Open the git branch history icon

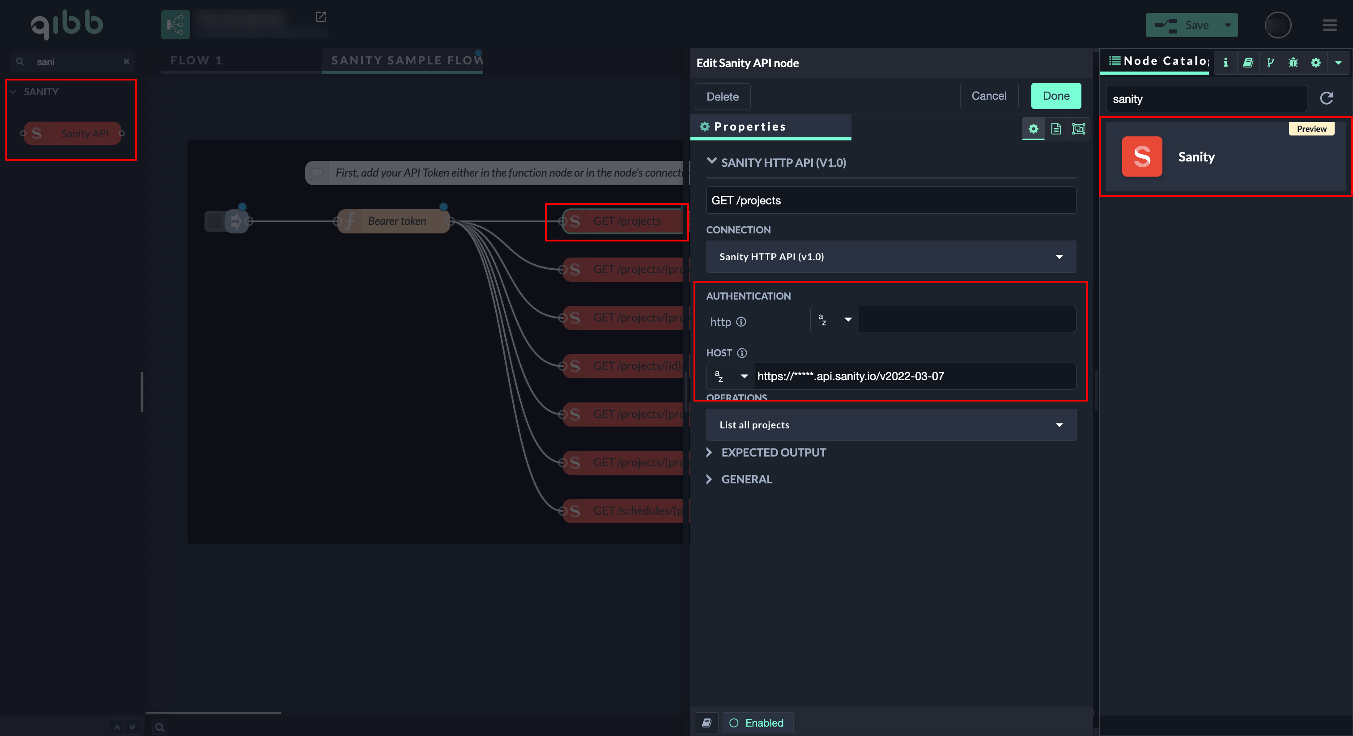[x=1270, y=63]
